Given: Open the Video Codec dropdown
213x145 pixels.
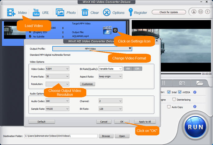Looking at the screenshot, I should click(x=57, y=69).
